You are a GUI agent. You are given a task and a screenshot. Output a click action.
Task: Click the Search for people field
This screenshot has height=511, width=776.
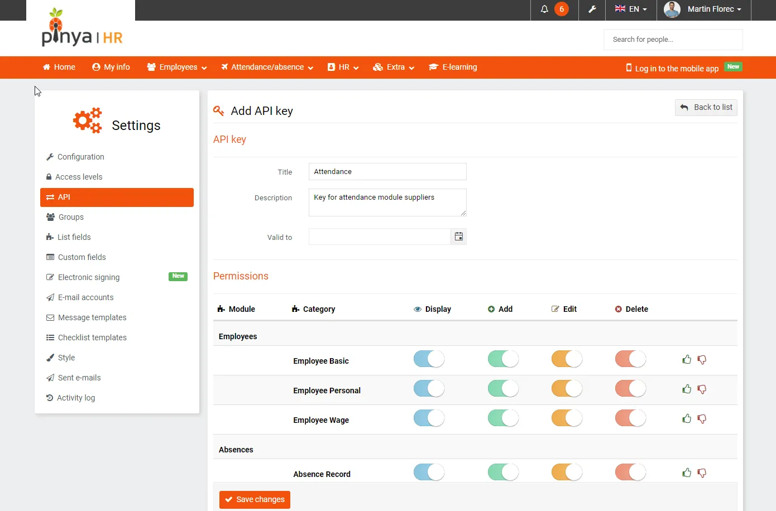click(673, 40)
